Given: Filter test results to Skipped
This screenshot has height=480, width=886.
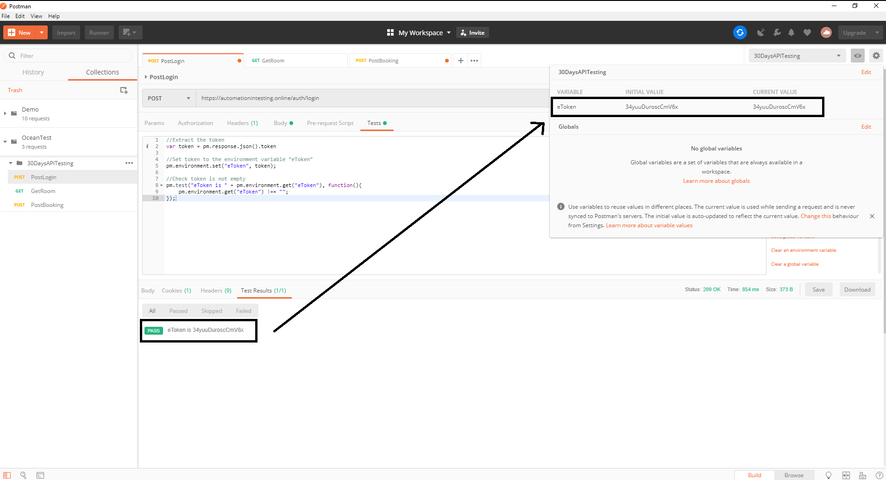Looking at the screenshot, I should (212, 311).
